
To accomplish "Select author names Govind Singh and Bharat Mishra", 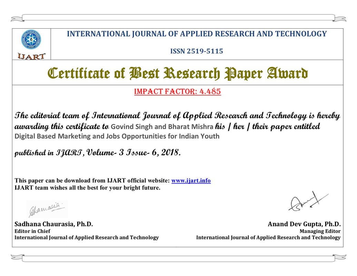I will click(x=162, y=126).
